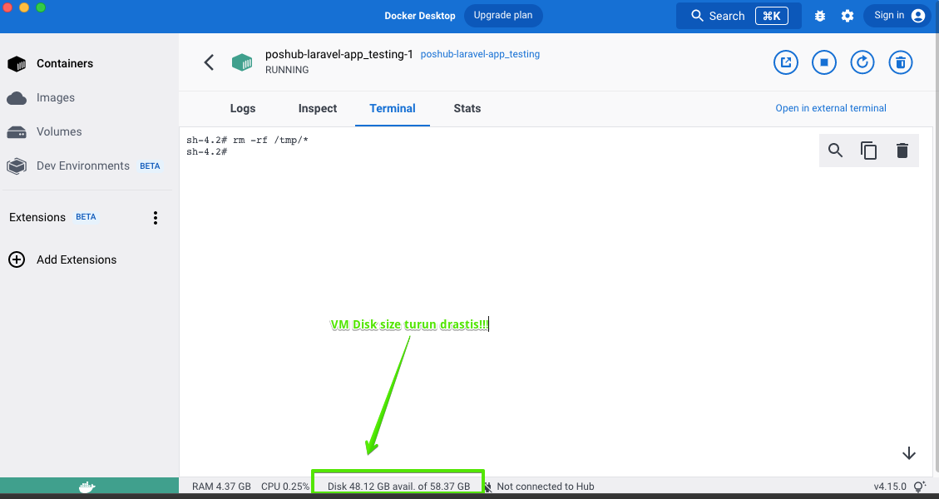Open Docker Desktop settings gear
Screen dimensions: 939x499
pyautogui.click(x=848, y=16)
